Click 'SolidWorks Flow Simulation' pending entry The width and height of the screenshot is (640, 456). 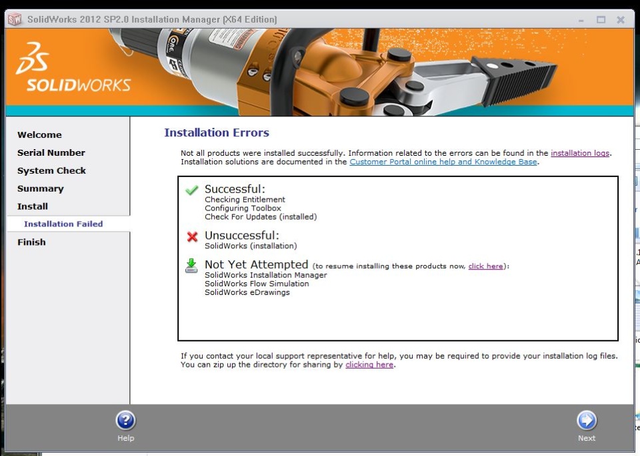[257, 284]
